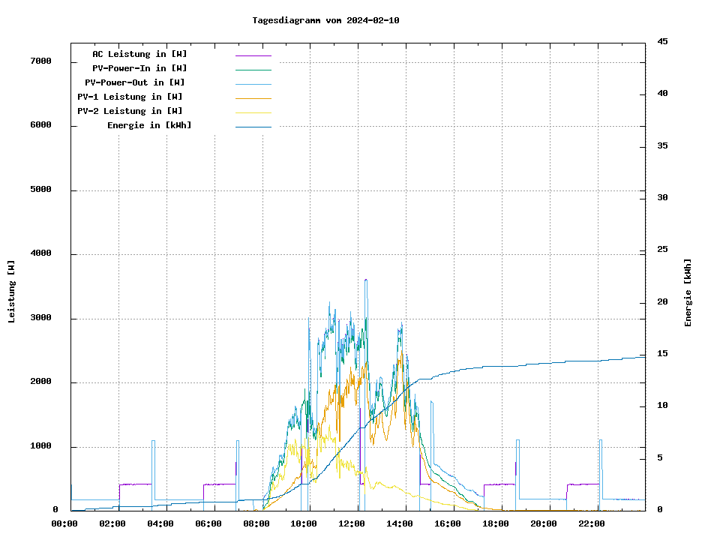This screenshot has width=720, height=540.
Task: Click the yellow PV-2 Leistung legend line
Action: click(x=253, y=112)
